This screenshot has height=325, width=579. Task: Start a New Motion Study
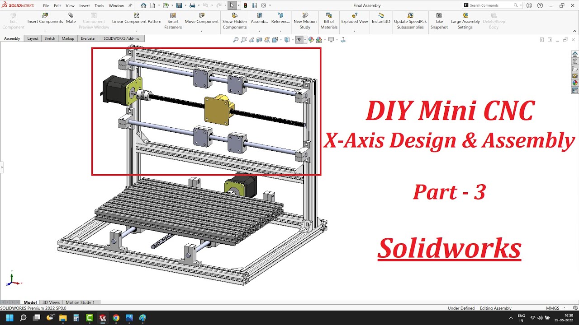coord(305,21)
